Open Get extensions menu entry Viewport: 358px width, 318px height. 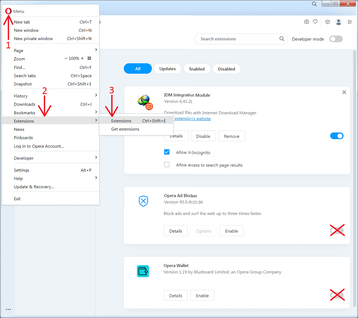125,129
